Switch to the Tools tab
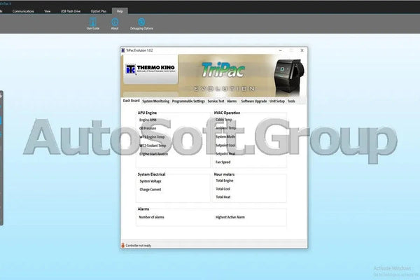This screenshot has width=420, height=280. point(291,101)
